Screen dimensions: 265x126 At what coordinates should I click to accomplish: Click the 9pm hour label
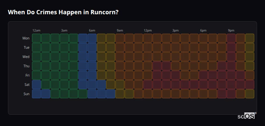point(231,31)
